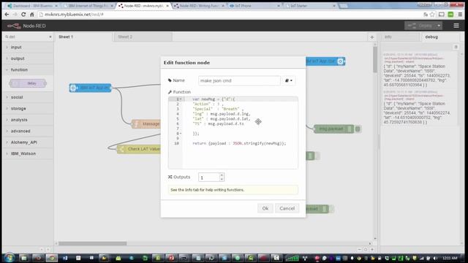Expand the input palette category
This screenshot has height=263, width=468.
[28, 47]
